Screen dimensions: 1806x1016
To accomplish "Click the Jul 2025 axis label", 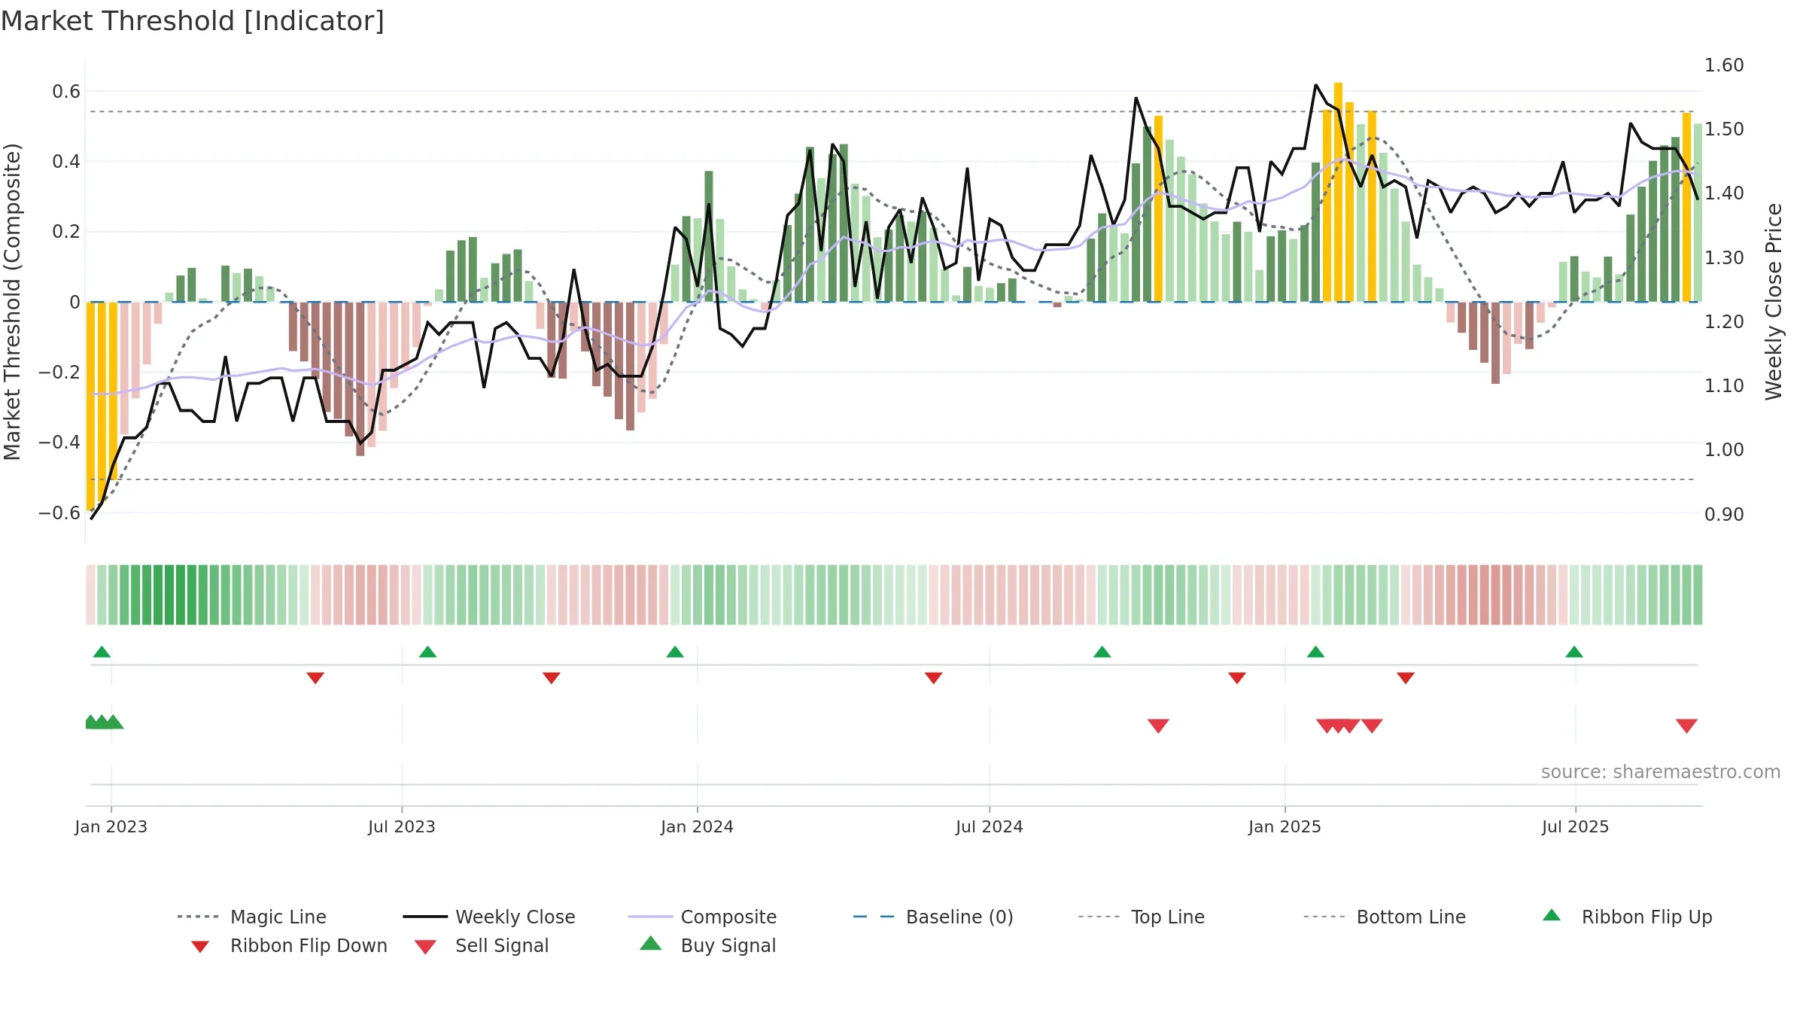I will pyautogui.click(x=1576, y=826).
